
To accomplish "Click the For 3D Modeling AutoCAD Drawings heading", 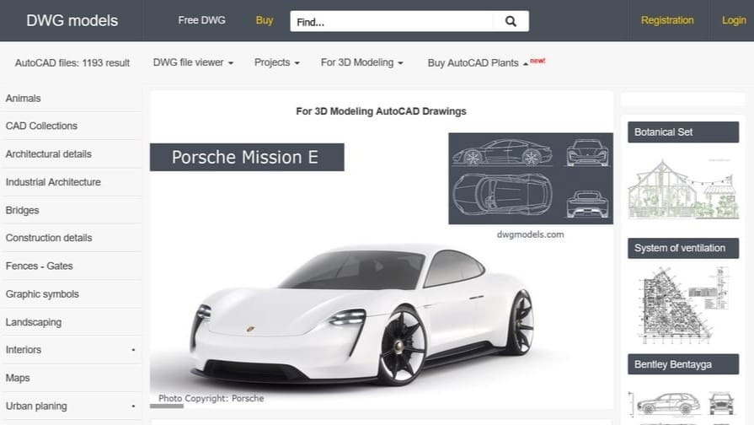I will (x=381, y=111).
